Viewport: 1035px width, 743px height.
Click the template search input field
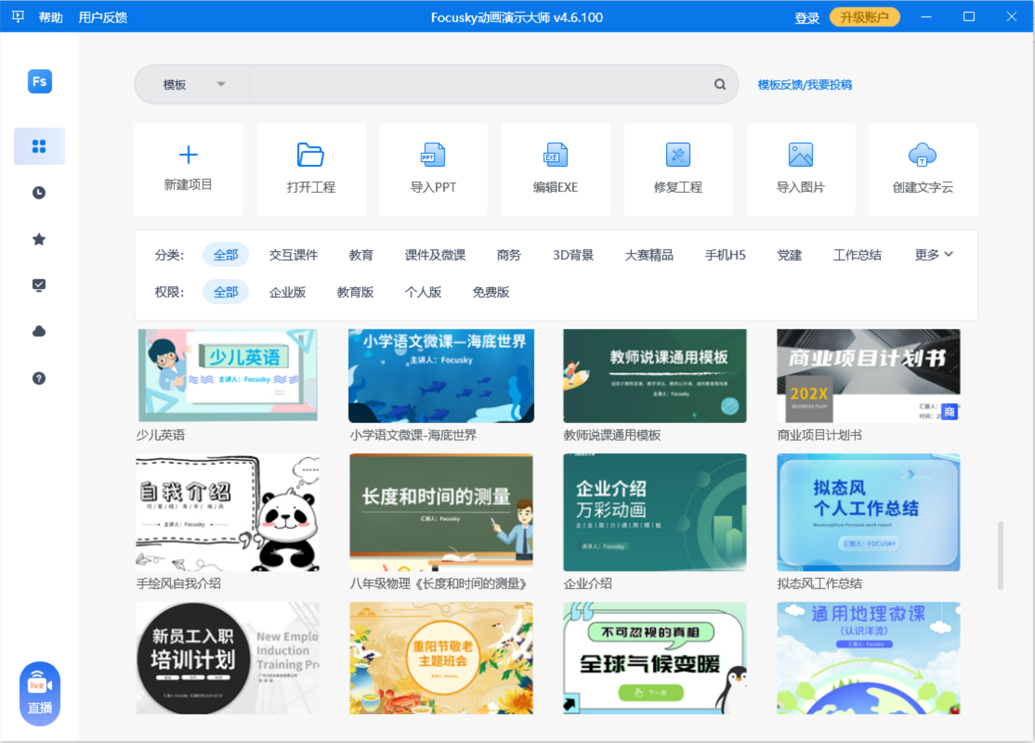point(480,84)
